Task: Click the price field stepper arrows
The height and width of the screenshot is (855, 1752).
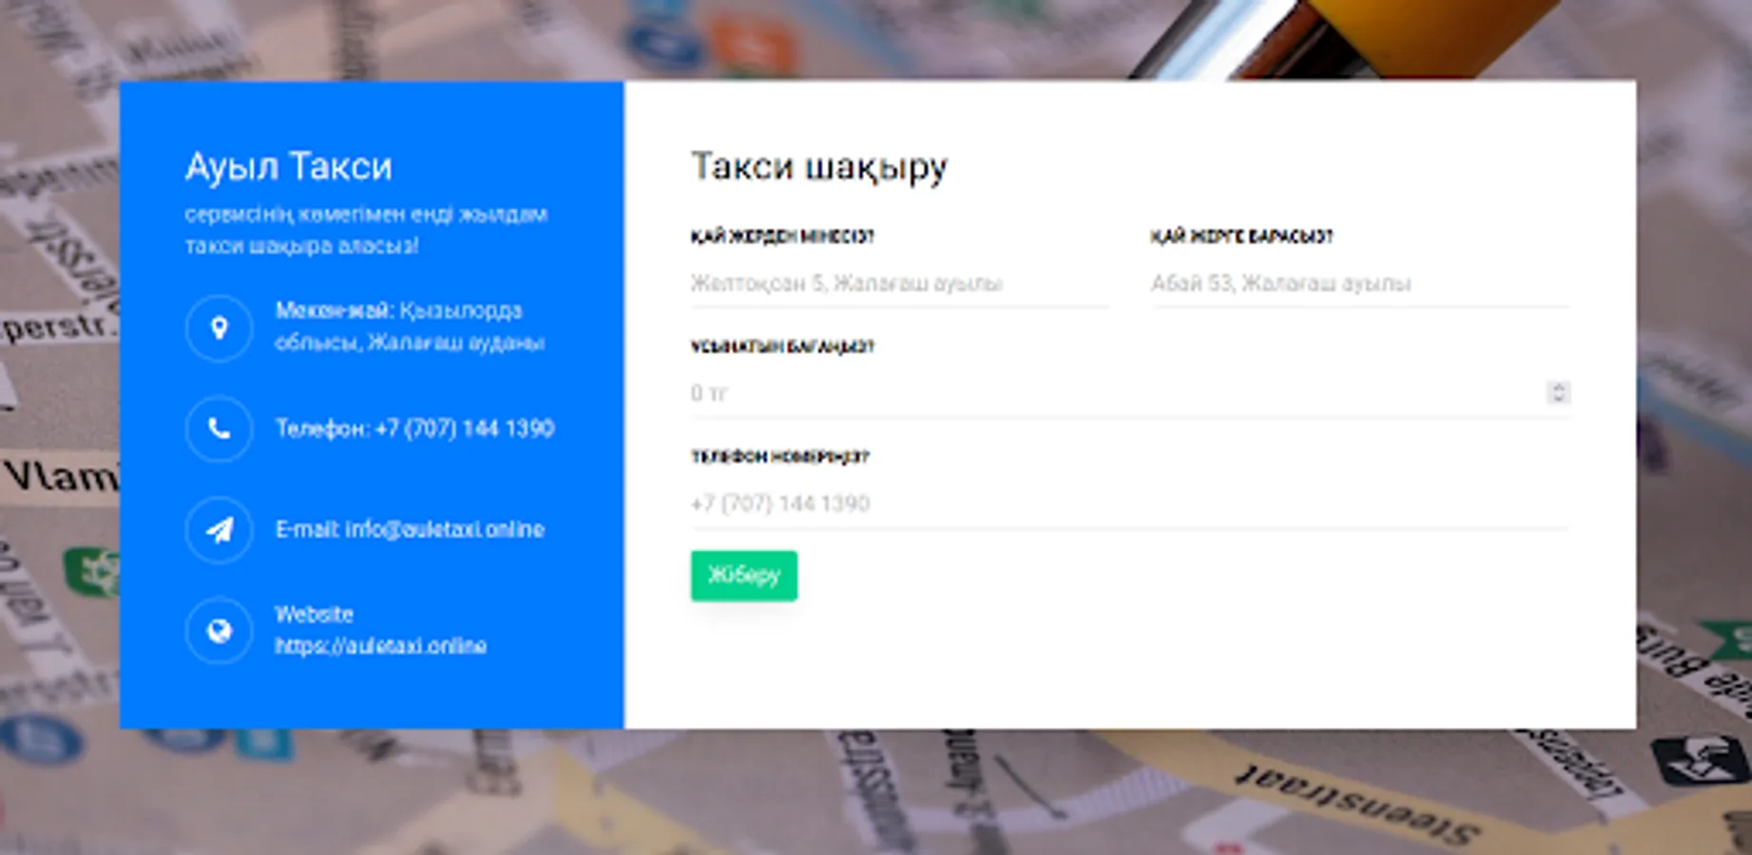Action: (x=1557, y=392)
